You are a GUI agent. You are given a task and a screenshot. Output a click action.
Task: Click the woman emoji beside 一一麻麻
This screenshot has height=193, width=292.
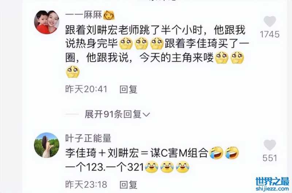pyautogui.click(x=109, y=15)
